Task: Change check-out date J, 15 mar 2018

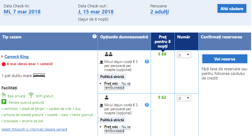Action: tap(96, 12)
